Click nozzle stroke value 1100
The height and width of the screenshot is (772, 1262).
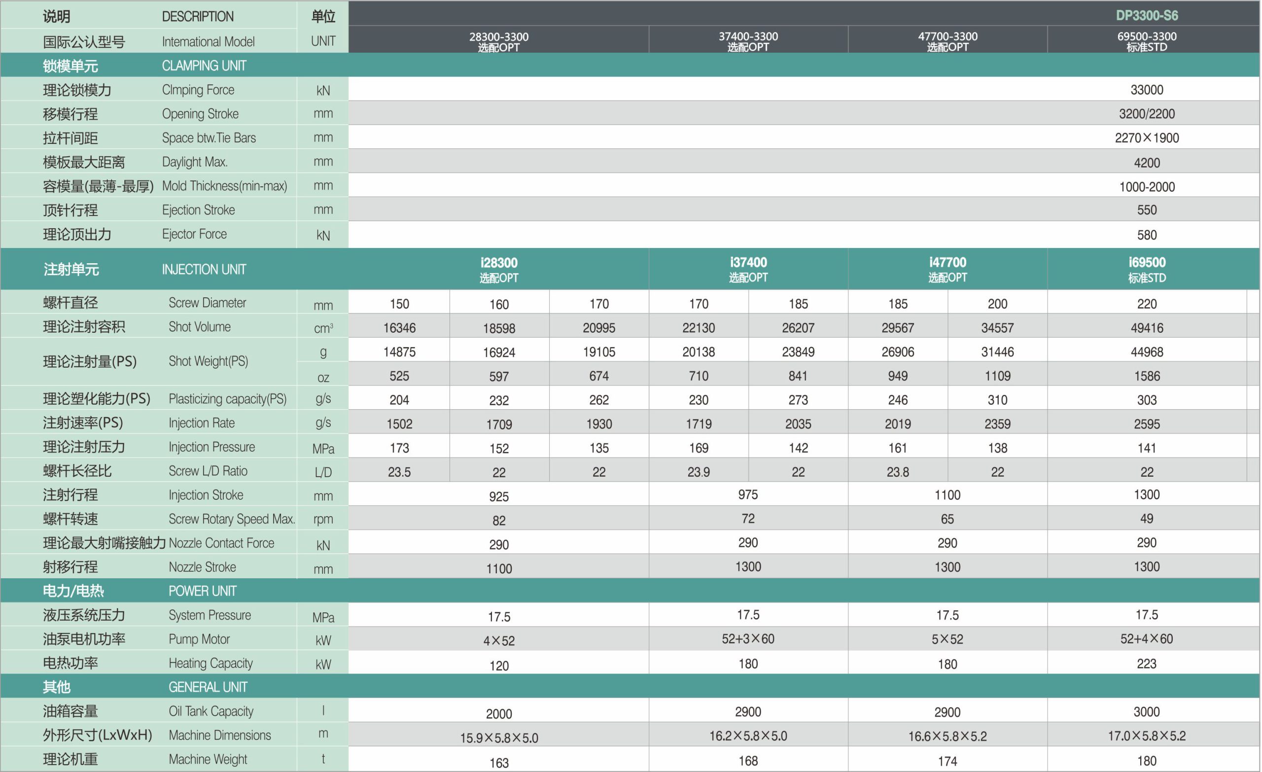pyautogui.click(x=499, y=568)
